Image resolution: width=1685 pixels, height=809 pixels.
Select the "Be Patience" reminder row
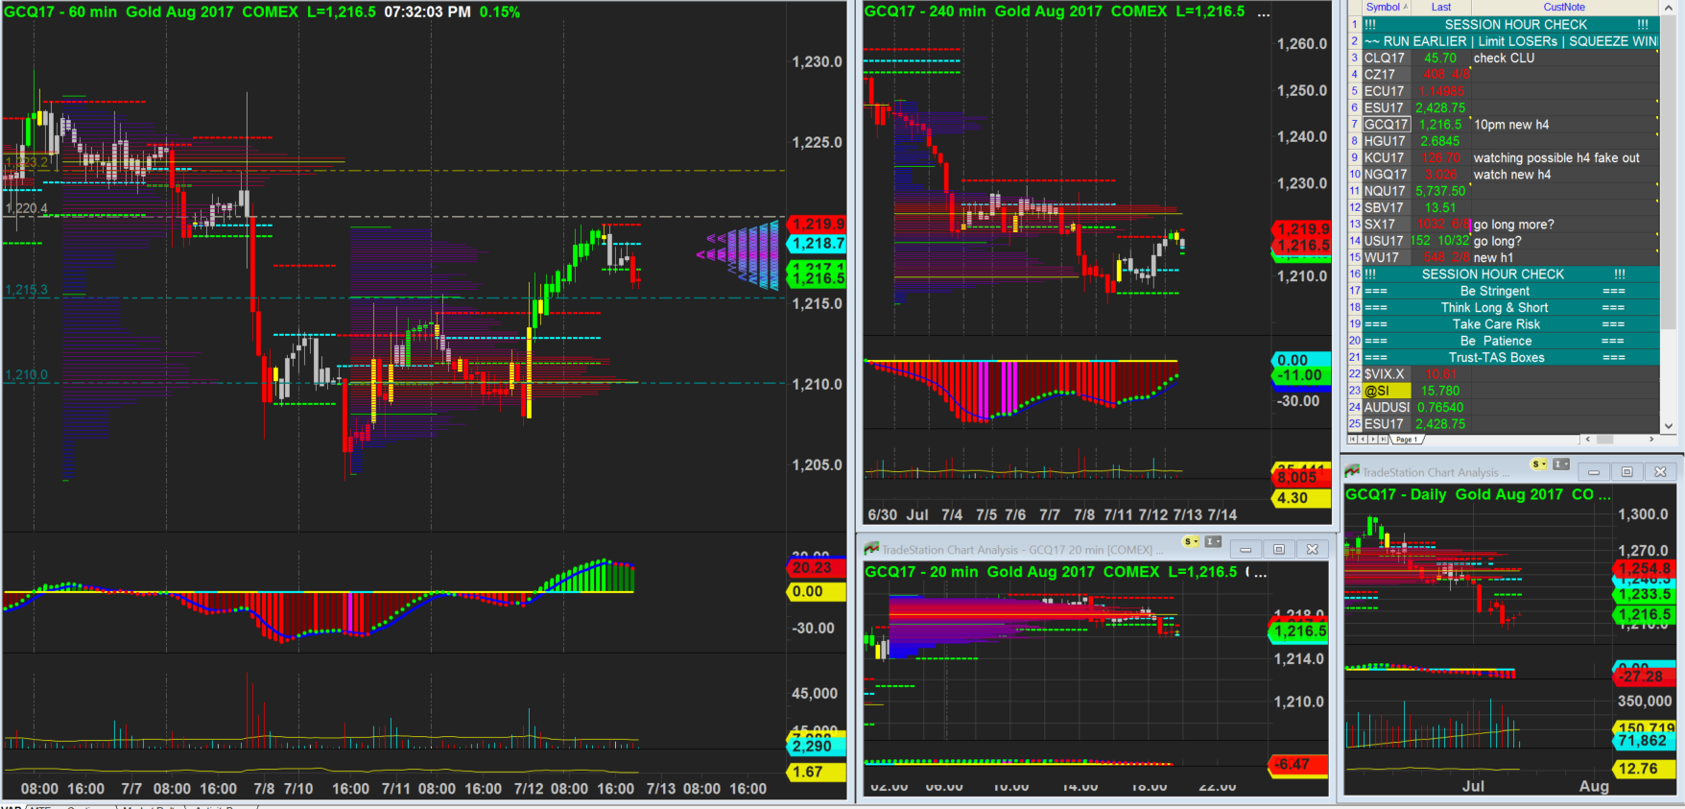tap(1511, 341)
